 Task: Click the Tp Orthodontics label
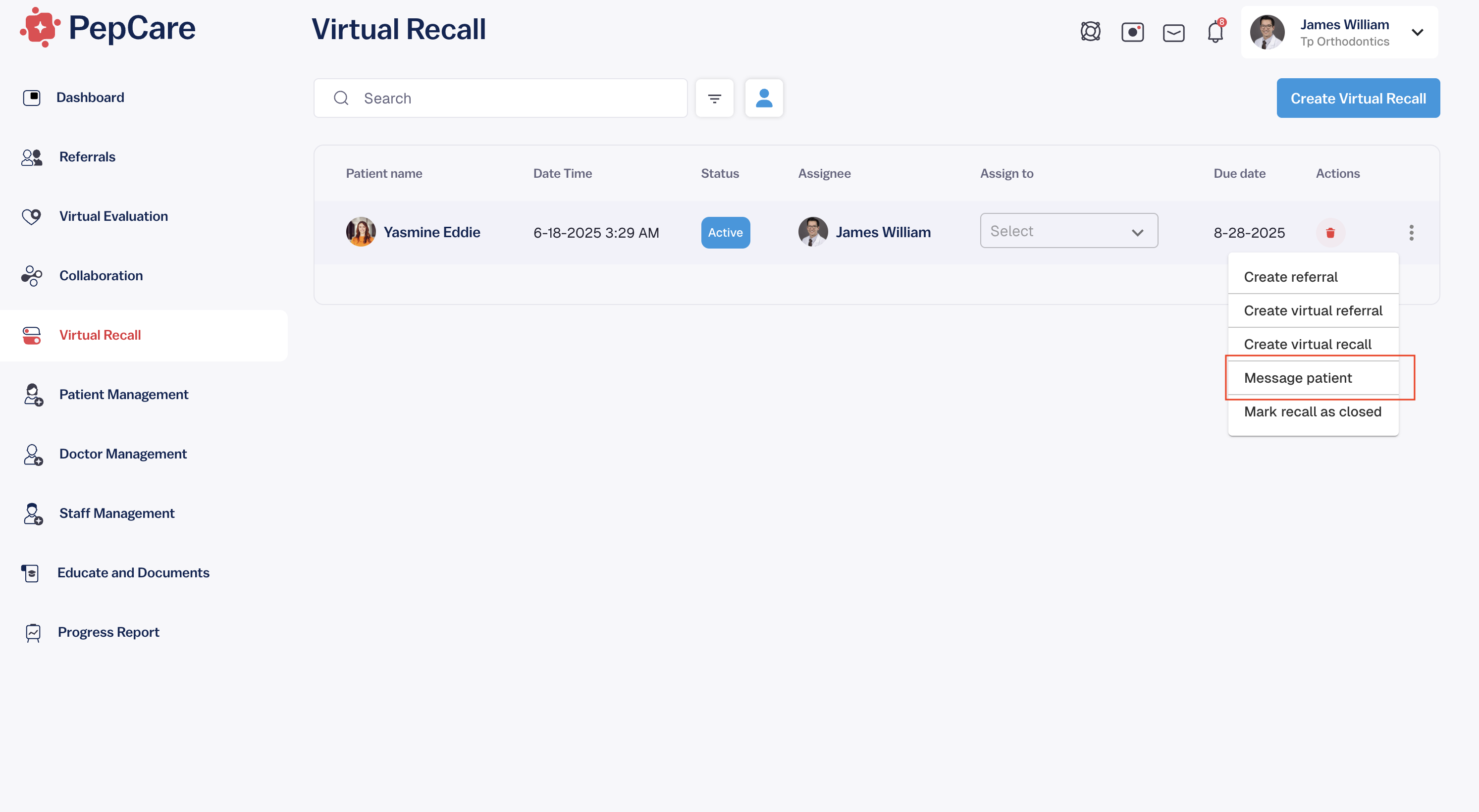[1344, 41]
